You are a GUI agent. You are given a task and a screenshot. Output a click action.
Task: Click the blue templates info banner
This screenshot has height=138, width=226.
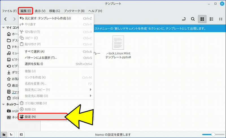pyautogui.click(x=160, y=29)
